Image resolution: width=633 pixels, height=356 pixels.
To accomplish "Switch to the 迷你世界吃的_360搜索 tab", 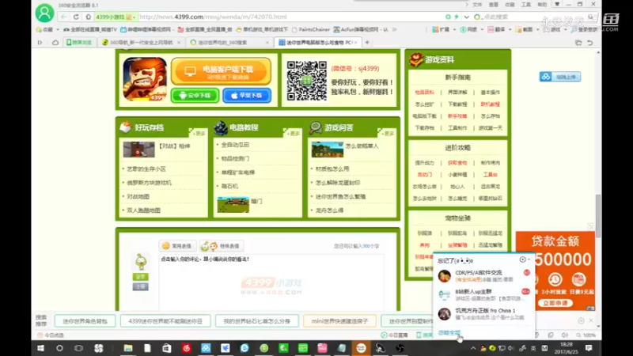I will pyautogui.click(x=229, y=43).
